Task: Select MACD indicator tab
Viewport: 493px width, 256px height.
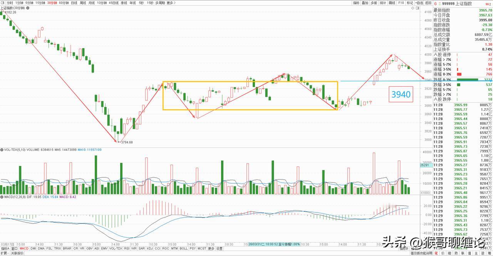Action: (24, 248)
